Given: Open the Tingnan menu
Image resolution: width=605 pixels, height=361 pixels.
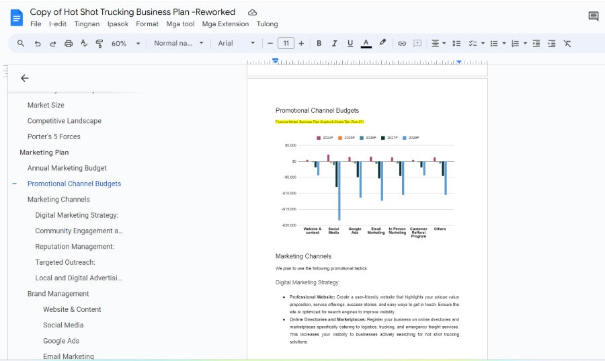Looking at the screenshot, I should (87, 24).
